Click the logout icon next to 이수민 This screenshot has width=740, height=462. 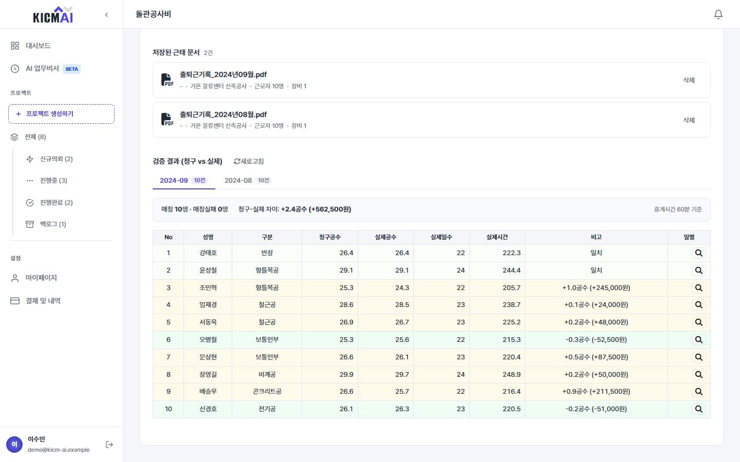pos(109,445)
